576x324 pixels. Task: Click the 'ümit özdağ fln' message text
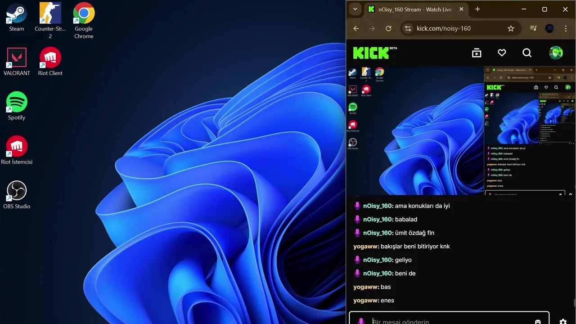(x=414, y=233)
